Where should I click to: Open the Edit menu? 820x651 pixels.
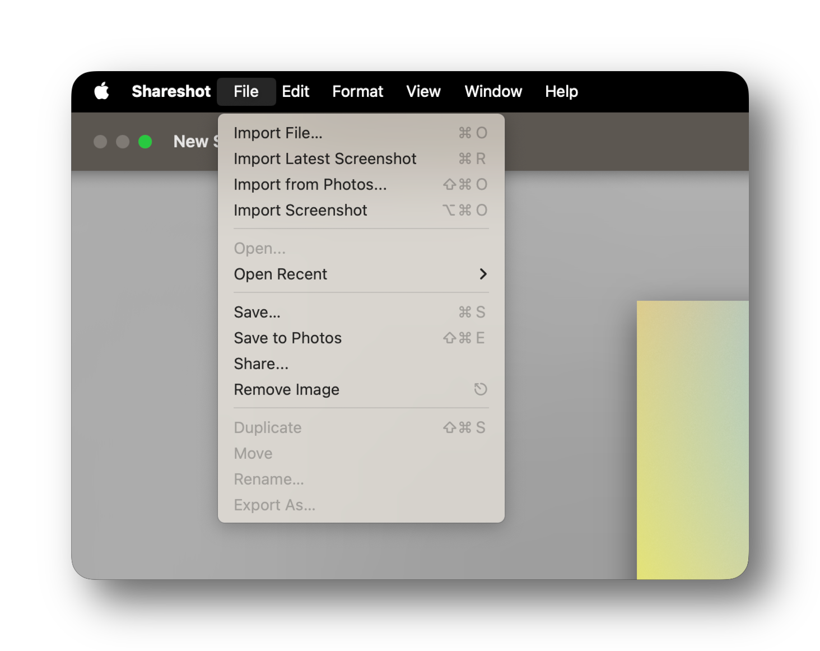pos(295,91)
